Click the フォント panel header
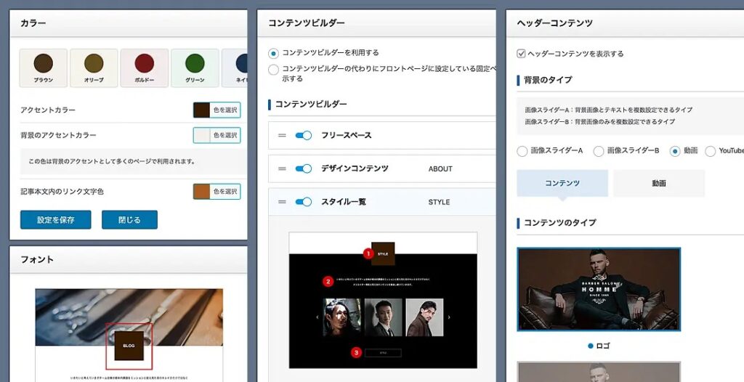The image size is (744, 382). point(129,259)
